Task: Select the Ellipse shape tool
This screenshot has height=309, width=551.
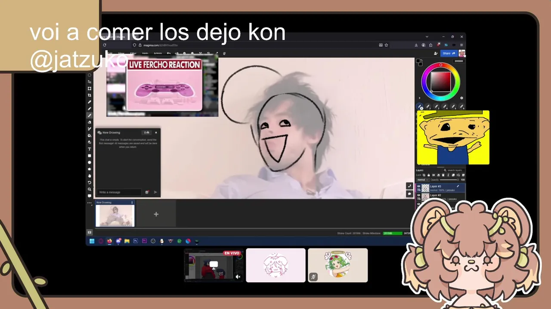Action: [x=90, y=162]
